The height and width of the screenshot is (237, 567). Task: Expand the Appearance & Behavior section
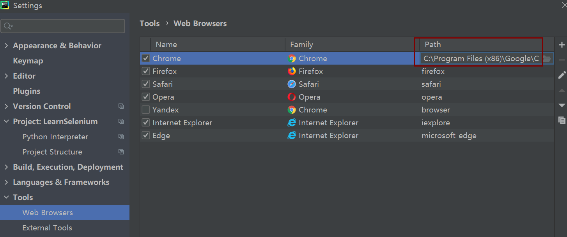[x=6, y=45]
